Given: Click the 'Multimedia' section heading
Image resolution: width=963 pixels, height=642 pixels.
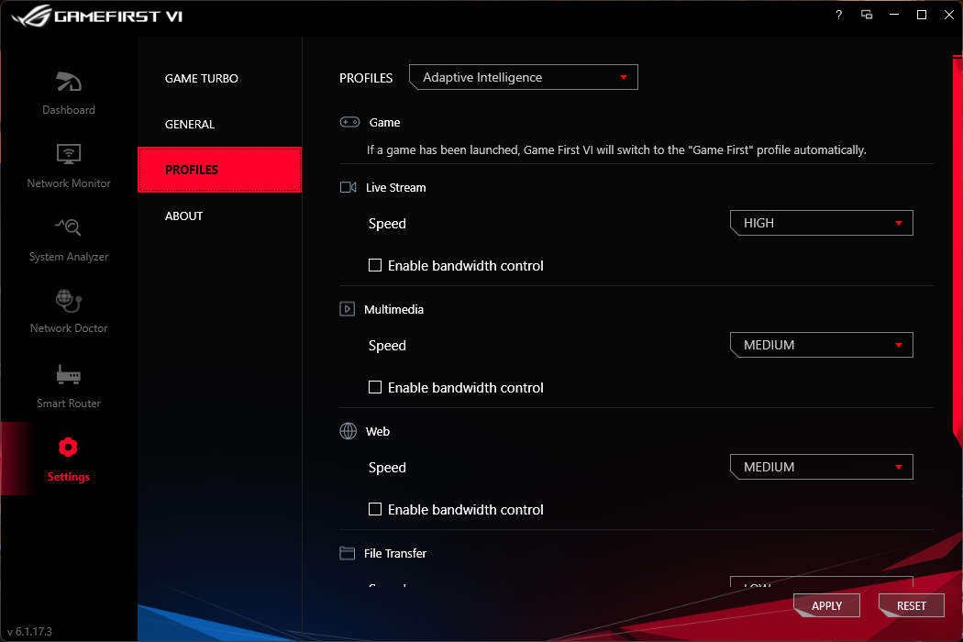Looking at the screenshot, I should (x=393, y=309).
